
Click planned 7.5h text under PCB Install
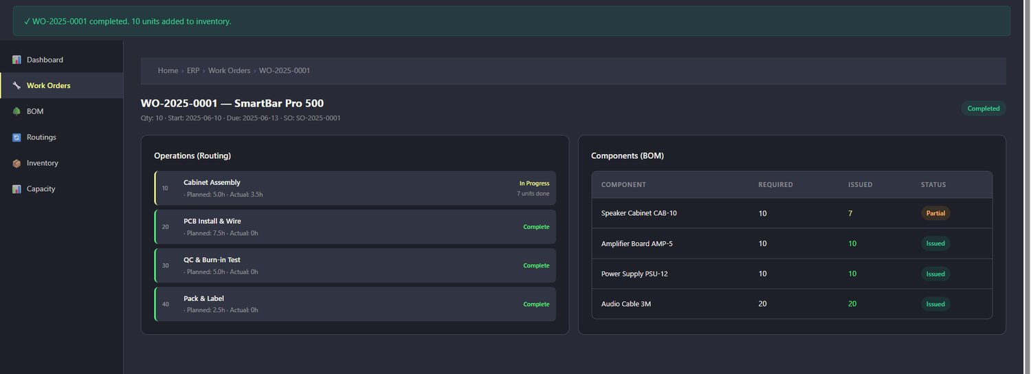coord(221,234)
